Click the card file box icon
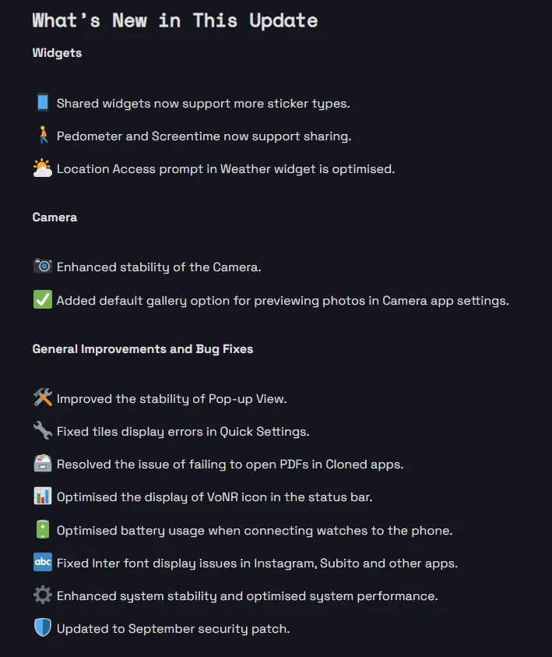The image size is (552, 657). (43, 464)
